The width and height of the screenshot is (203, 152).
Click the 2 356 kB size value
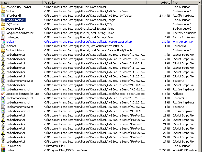(165, 150)
